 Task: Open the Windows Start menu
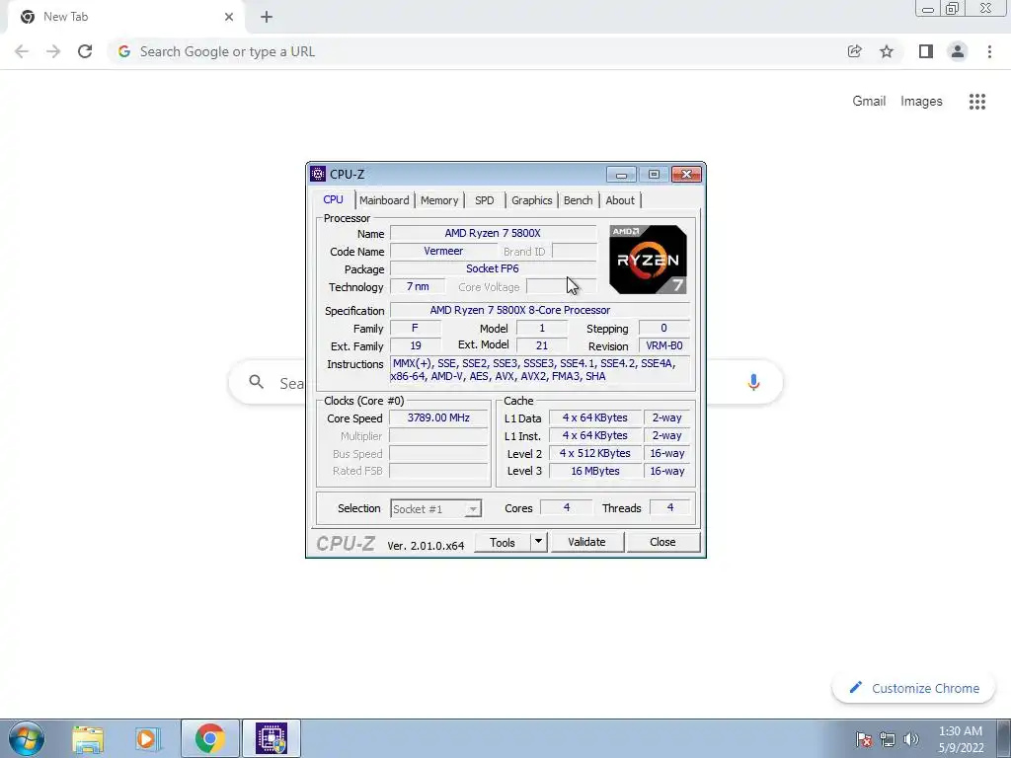point(27,738)
